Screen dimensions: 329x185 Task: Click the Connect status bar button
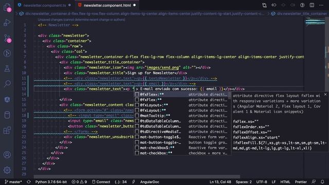pyautogui.click(x=101, y=182)
